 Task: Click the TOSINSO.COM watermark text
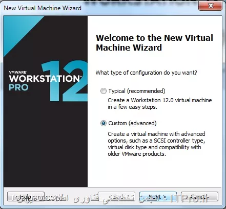coord(37,198)
